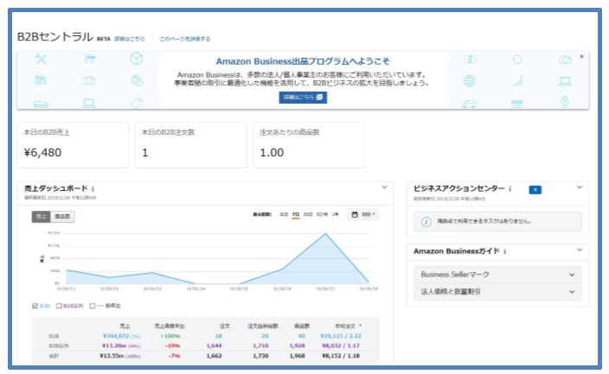The height and width of the screenshot is (374, 609).
Task: Switch the chart to the 売上 view
Action: [x=42, y=217]
